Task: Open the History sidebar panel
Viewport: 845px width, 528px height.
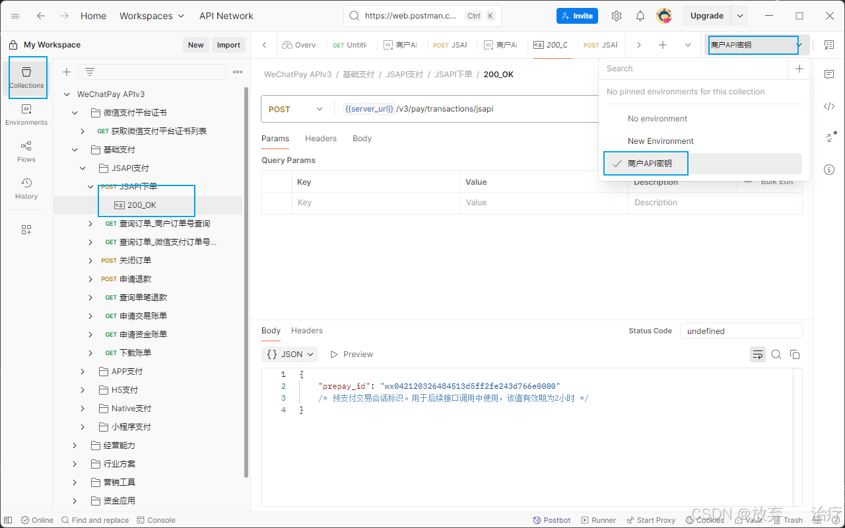Action: 26,189
